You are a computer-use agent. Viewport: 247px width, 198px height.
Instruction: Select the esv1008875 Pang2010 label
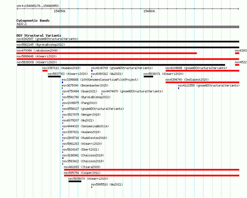[80, 103]
